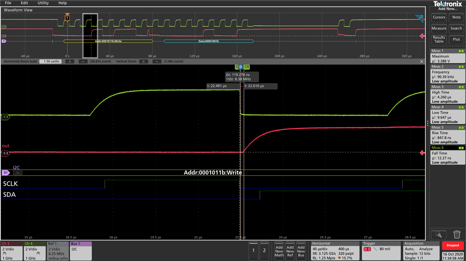
Task: Open the Ref 1 waveform badge
Action: [58, 251]
